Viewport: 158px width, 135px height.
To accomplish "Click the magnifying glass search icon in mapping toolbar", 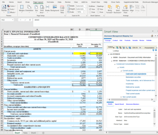I will pos(127,48).
